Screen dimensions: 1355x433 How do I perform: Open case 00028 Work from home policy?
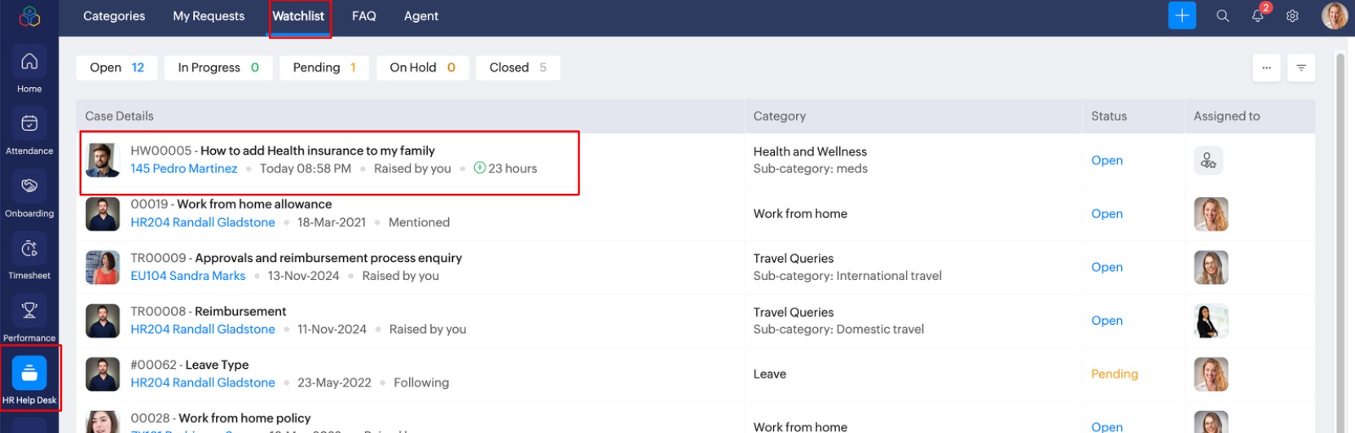pos(244,418)
